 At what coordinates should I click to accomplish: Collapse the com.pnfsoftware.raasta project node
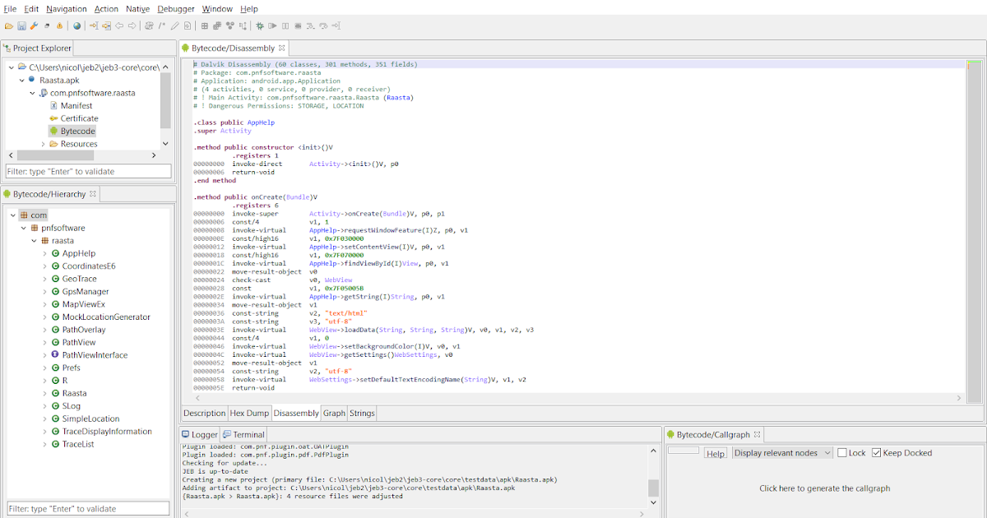[x=33, y=93]
